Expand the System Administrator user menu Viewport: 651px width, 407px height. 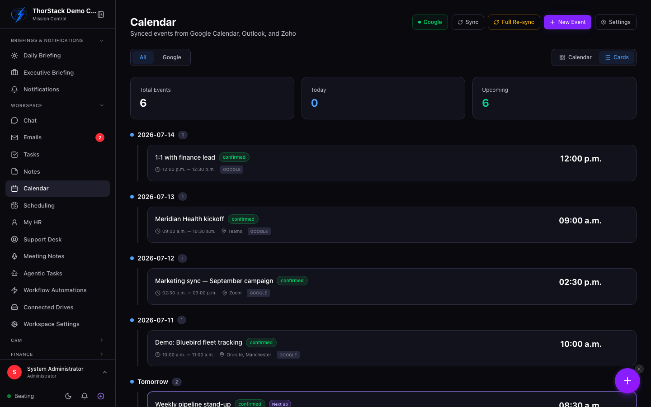coord(57,372)
